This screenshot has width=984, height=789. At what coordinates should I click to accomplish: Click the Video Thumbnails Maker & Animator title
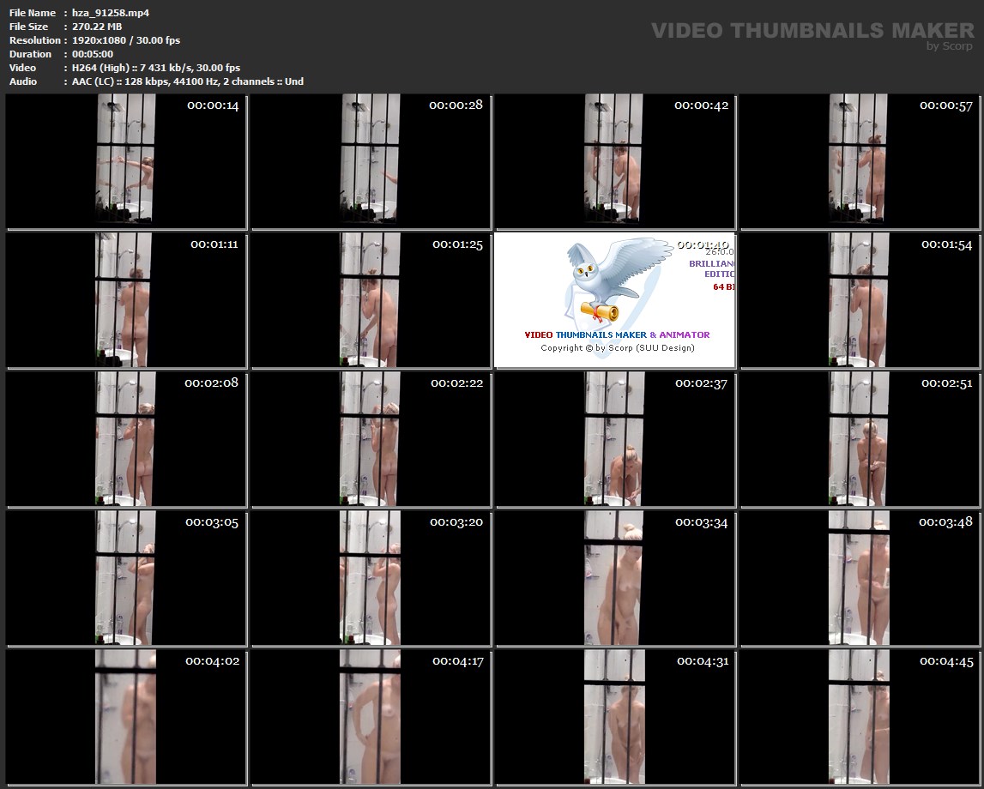click(617, 335)
